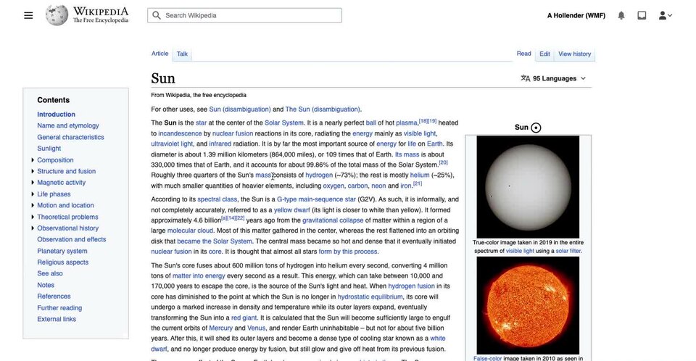696x361 pixels.
Task: Click the Sun astronomical symbol
Action: 536,128
